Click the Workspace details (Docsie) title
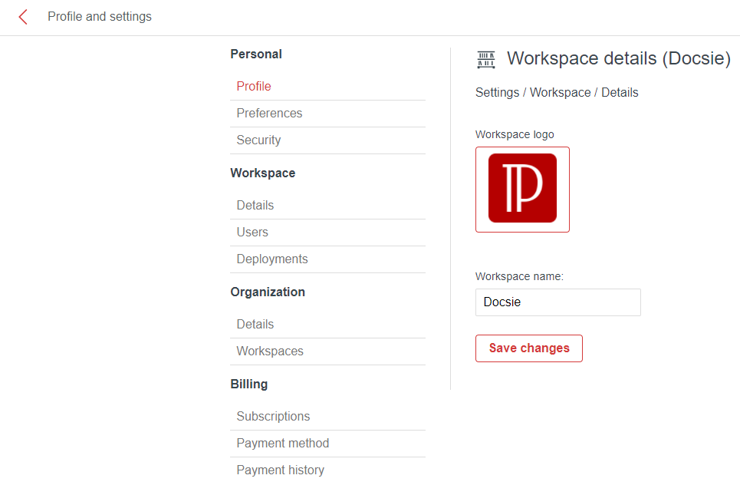 point(619,58)
